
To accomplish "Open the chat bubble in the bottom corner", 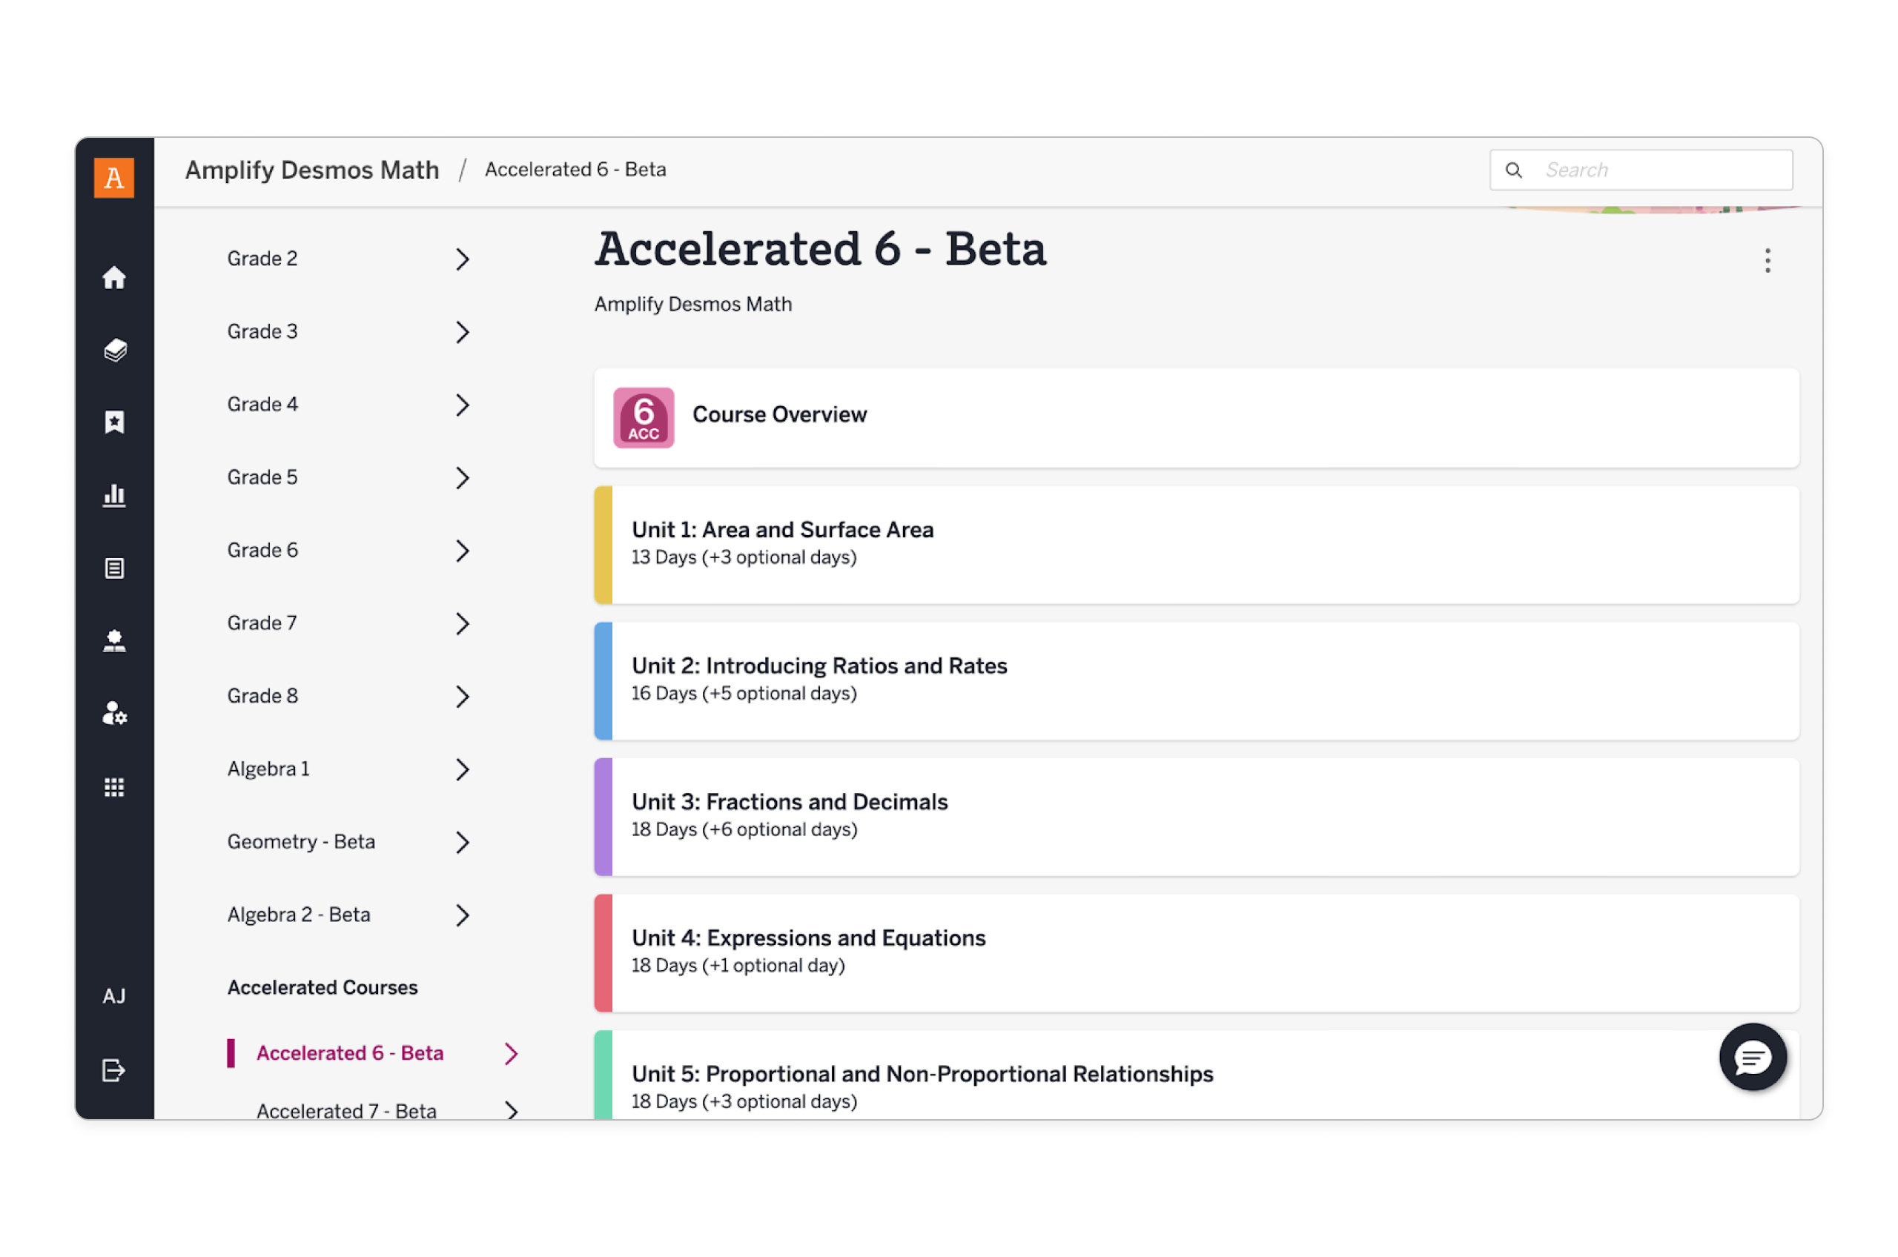I will pyautogui.click(x=1753, y=1058).
